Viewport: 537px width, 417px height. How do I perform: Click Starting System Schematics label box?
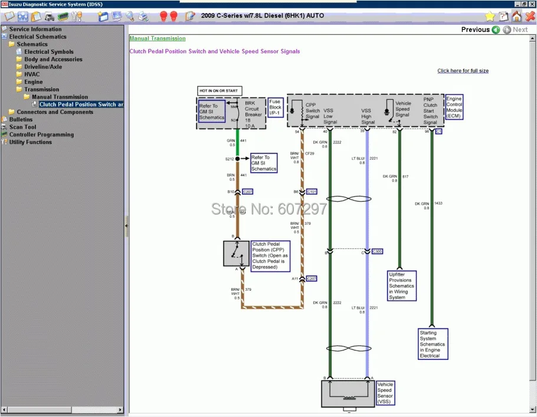pyautogui.click(x=433, y=344)
